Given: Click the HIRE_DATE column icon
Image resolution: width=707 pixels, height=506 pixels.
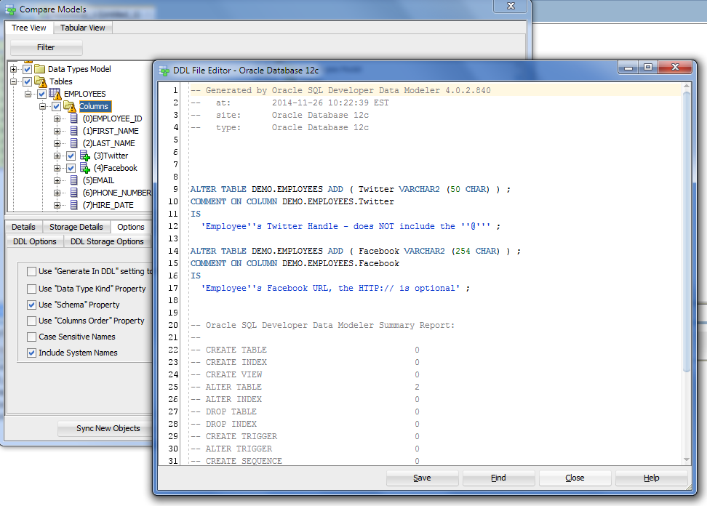Looking at the screenshot, I should click(x=74, y=205).
